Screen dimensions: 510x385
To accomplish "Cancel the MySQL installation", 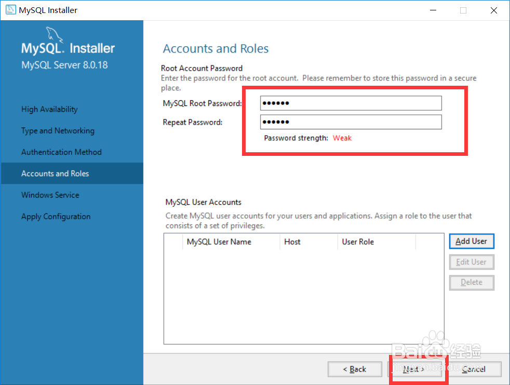I will (x=474, y=369).
